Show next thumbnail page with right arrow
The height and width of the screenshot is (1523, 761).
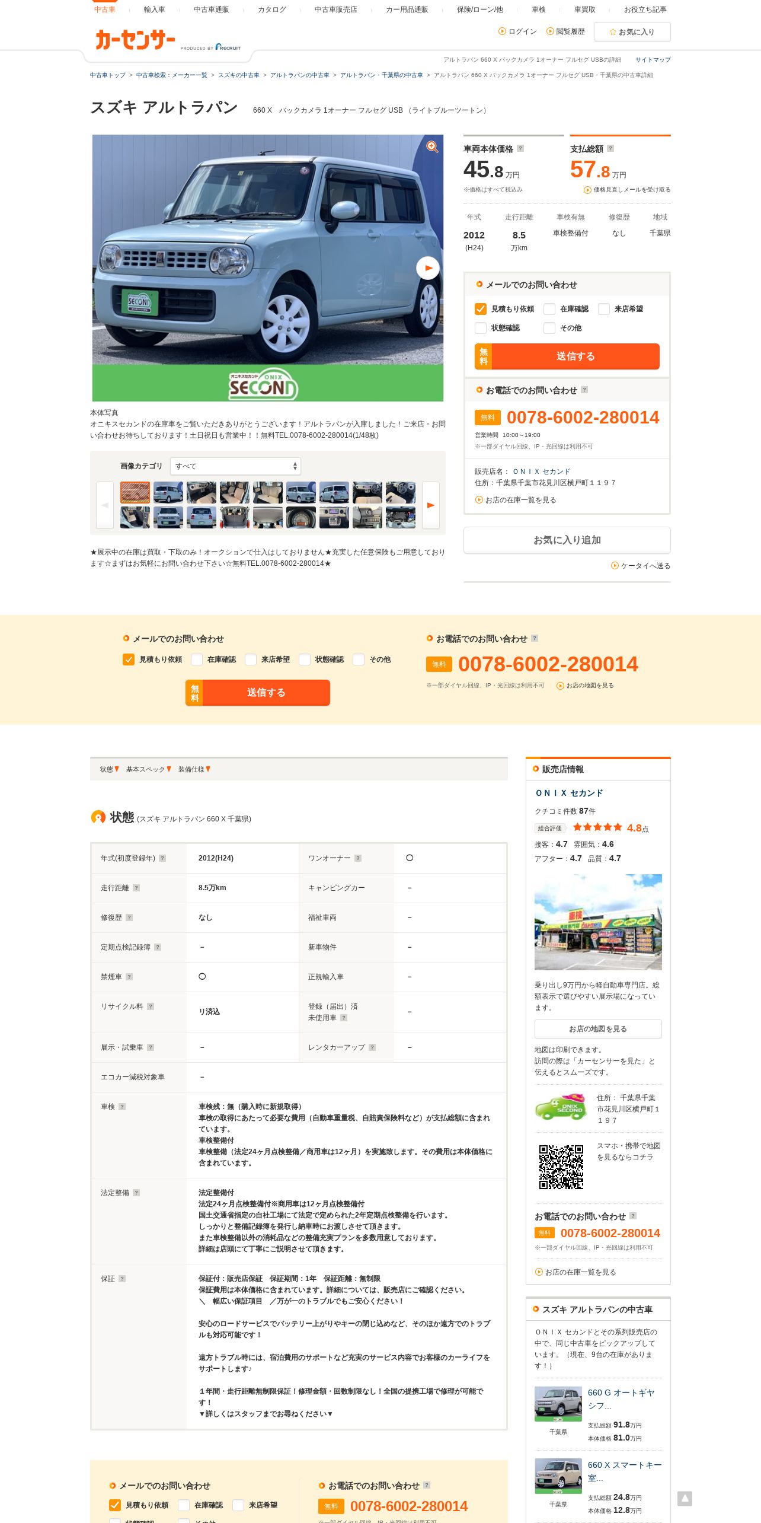(x=431, y=505)
